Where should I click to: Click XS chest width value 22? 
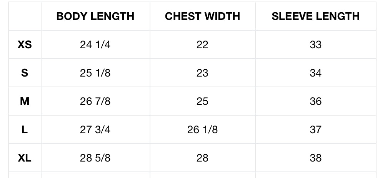202,45
